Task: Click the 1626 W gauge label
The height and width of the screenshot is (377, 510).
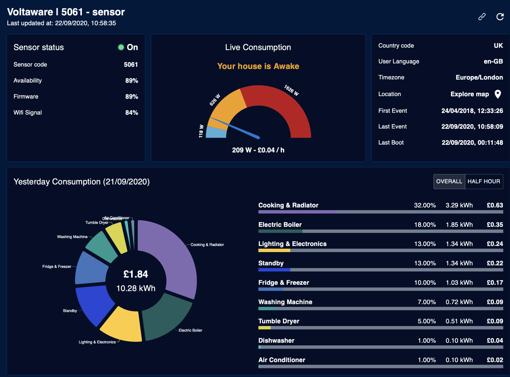Action: [x=291, y=90]
